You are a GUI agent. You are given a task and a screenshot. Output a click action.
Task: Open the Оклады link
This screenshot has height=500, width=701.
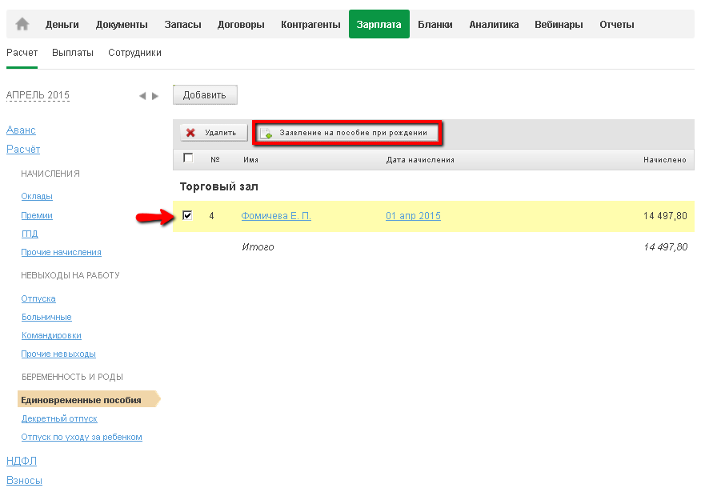click(x=37, y=196)
